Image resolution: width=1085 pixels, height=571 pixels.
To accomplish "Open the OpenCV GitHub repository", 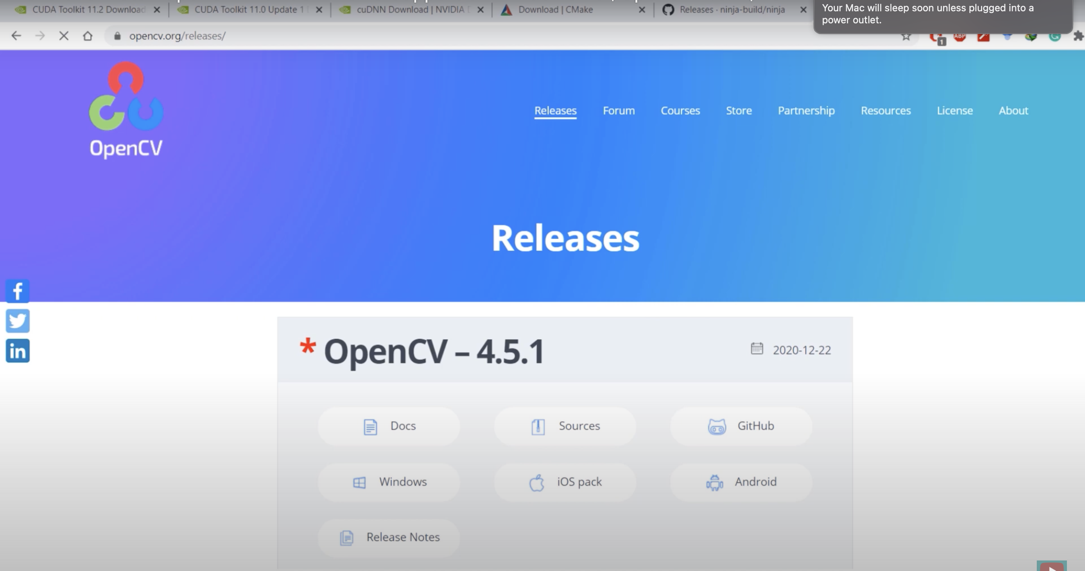I will [x=741, y=426].
